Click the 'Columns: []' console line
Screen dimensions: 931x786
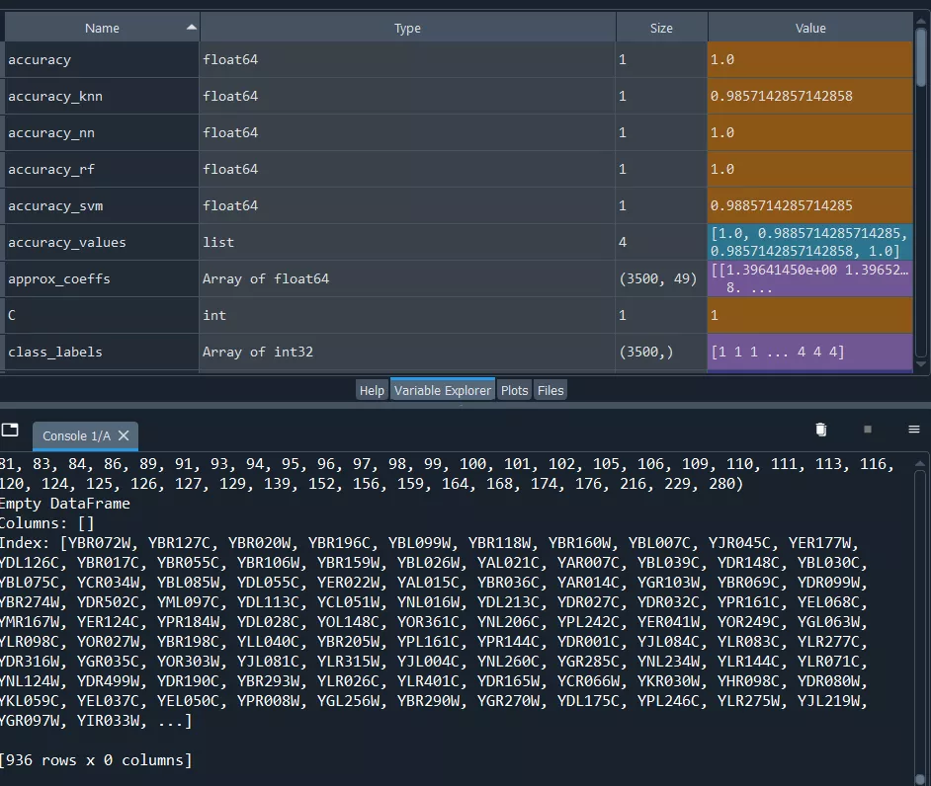(46, 523)
